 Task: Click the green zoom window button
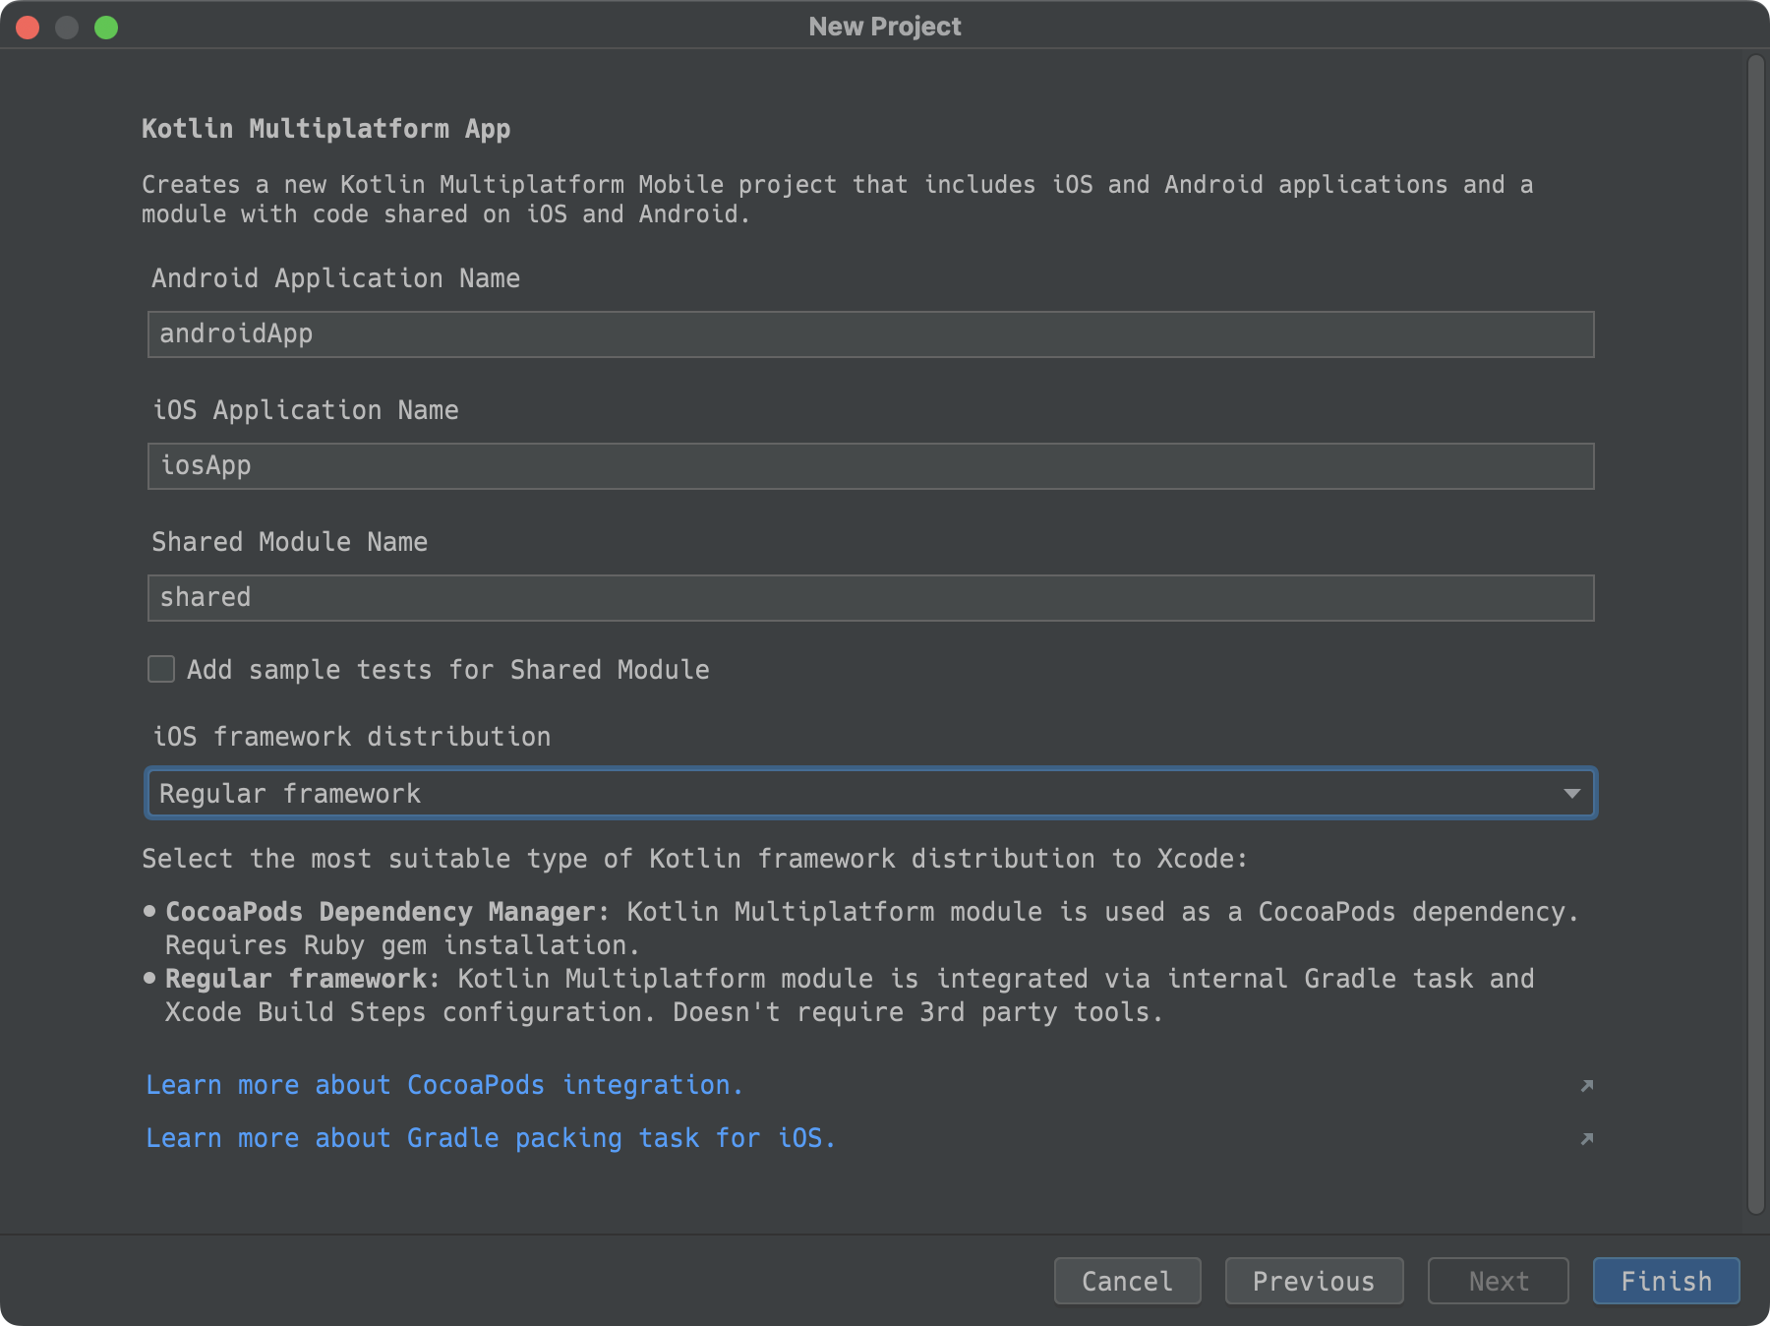tap(106, 28)
